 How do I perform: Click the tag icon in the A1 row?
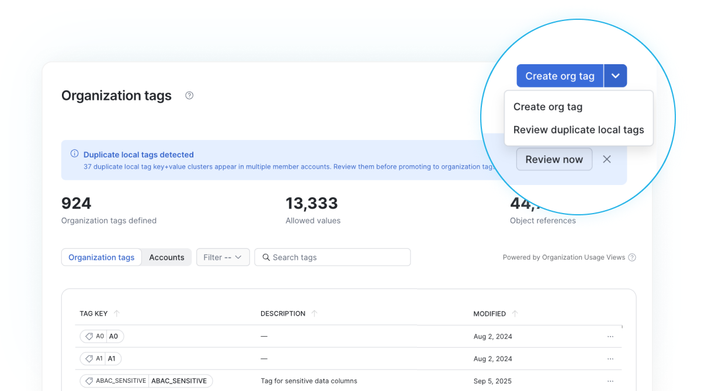pyautogui.click(x=89, y=359)
